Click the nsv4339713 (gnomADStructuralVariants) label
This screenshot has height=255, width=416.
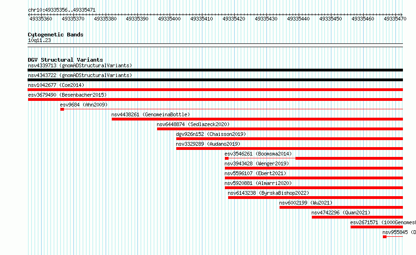click(80, 65)
